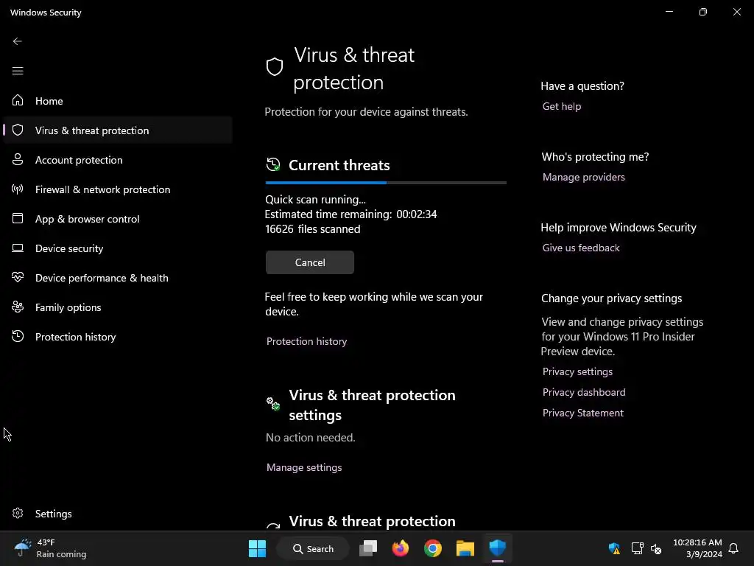Click the Account protection person icon
Screen dimensions: 754x566
point(18,160)
